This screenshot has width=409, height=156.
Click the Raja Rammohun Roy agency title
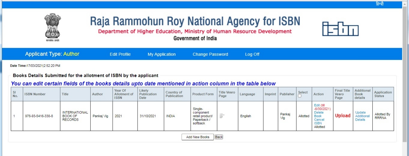pyautogui.click(x=195, y=21)
